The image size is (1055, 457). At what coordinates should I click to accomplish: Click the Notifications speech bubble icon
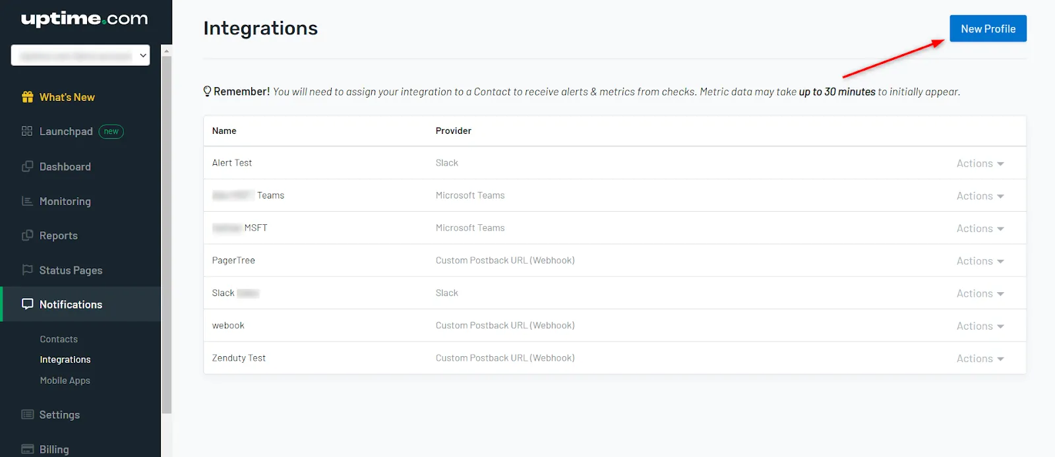coord(27,304)
